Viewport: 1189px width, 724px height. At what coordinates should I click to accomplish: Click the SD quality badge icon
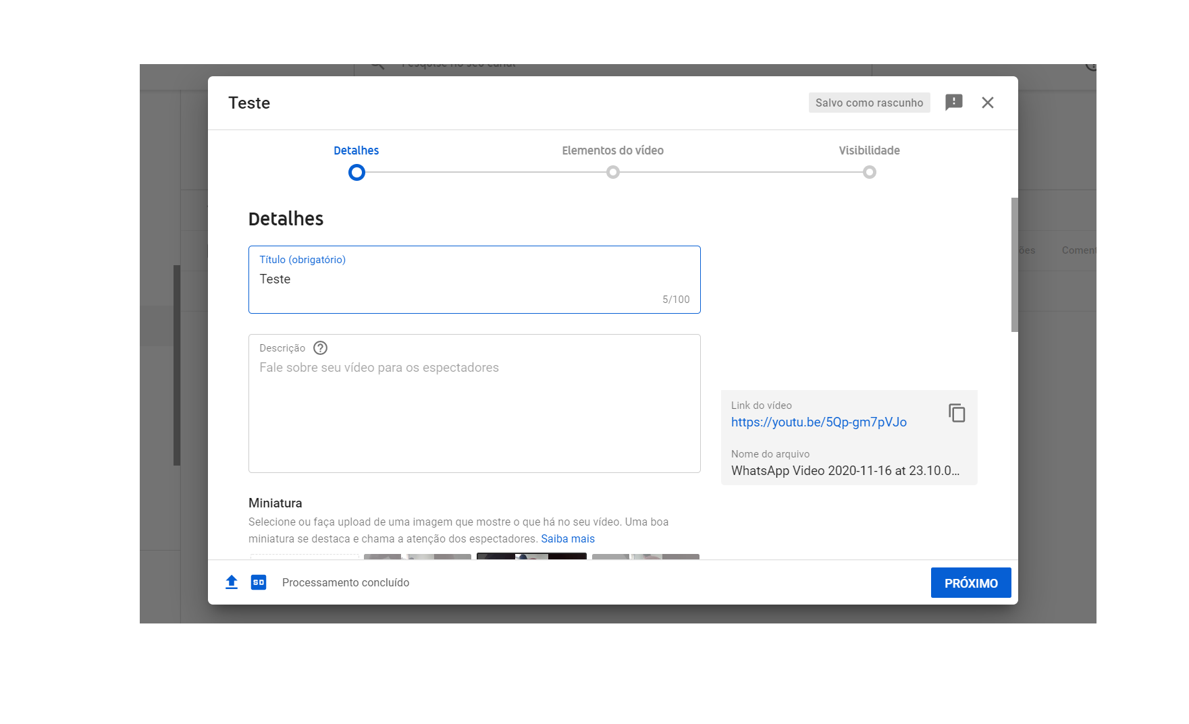click(259, 582)
